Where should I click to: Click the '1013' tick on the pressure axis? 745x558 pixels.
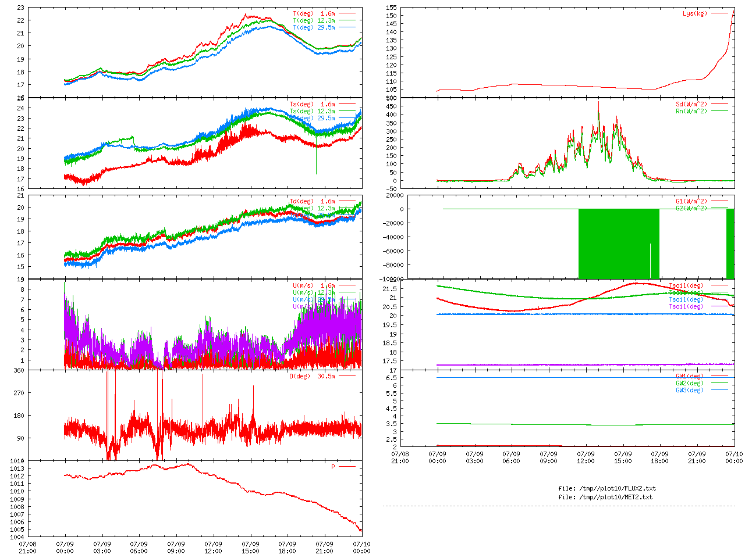pyautogui.click(x=17, y=468)
